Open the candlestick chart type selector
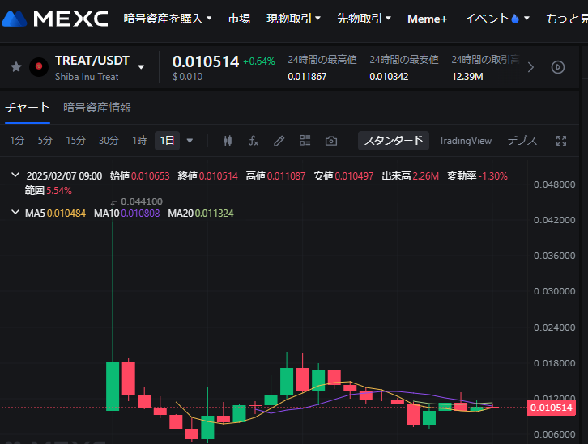588x444 pixels. coord(228,141)
